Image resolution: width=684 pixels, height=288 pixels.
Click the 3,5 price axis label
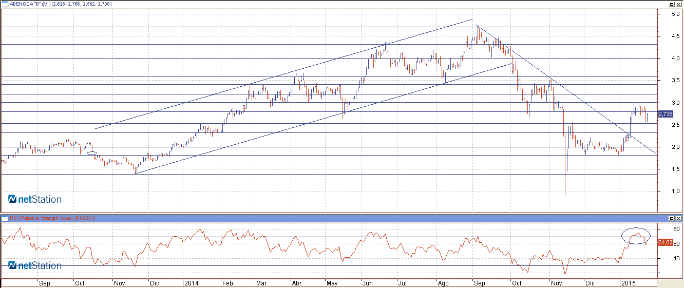click(676, 81)
